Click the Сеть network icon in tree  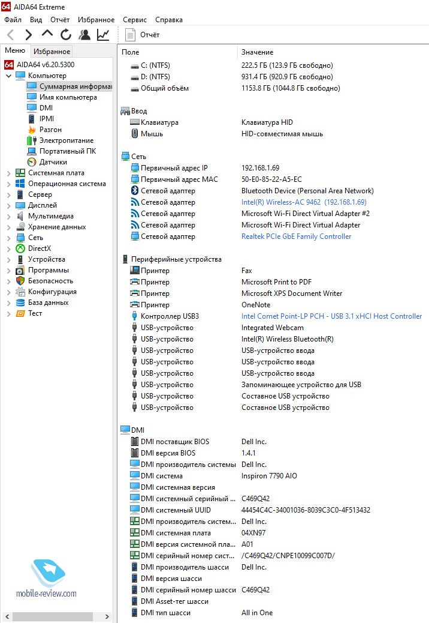[20, 238]
